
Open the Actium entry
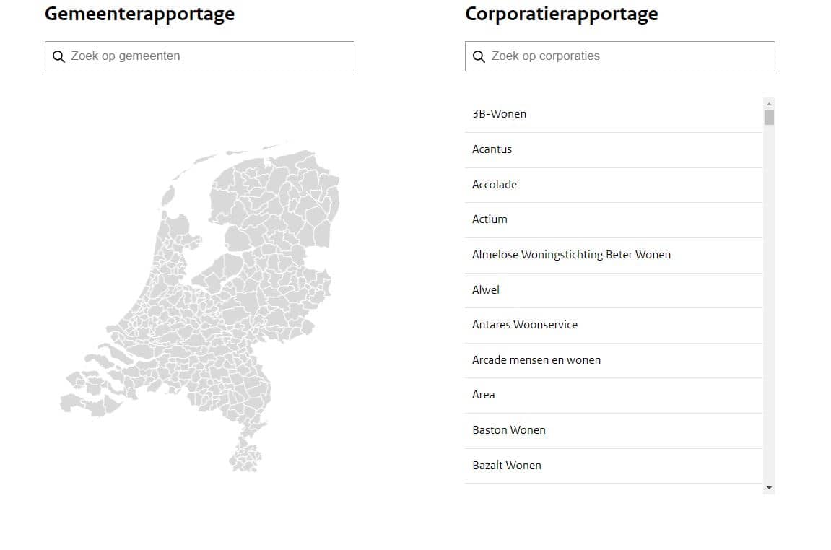coord(490,219)
